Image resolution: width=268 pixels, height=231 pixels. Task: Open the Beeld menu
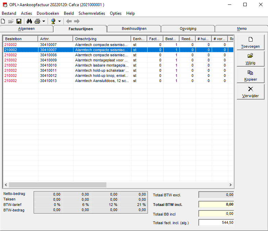pyautogui.click(x=69, y=13)
